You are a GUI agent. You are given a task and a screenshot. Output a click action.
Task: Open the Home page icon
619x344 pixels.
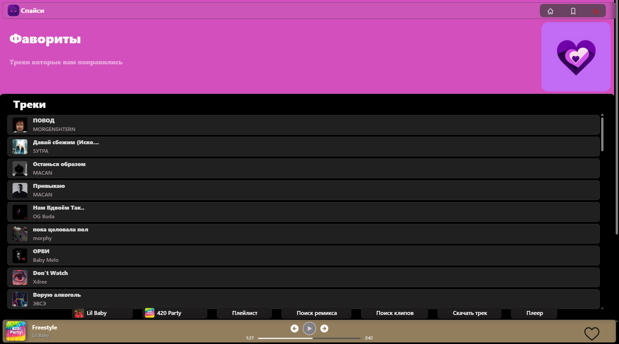(x=550, y=11)
